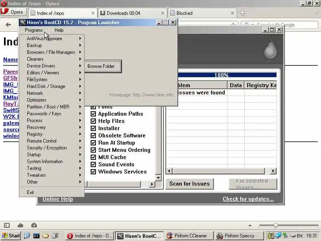Expand Cleaners submenu

pyautogui.click(x=52, y=59)
